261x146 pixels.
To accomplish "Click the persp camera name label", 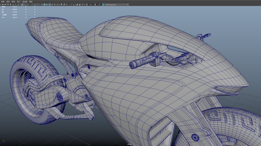I will (x=129, y=144).
